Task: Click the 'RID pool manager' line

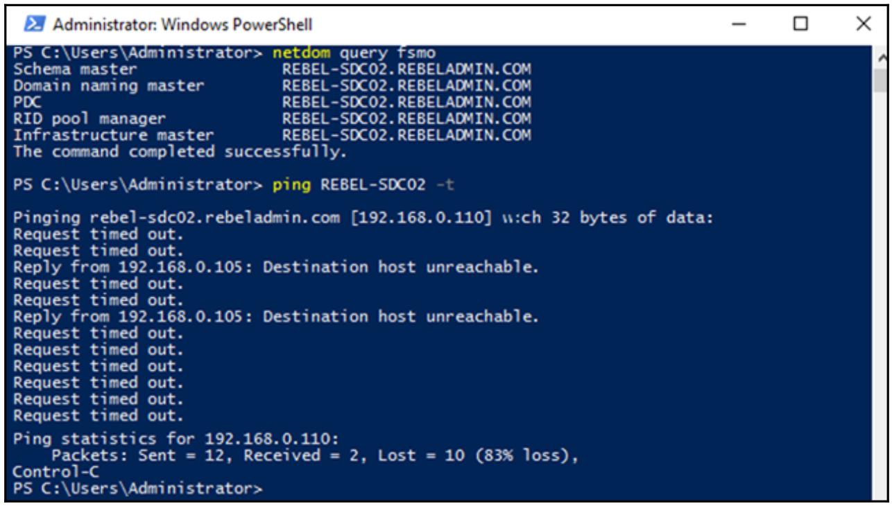Action: [89, 116]
